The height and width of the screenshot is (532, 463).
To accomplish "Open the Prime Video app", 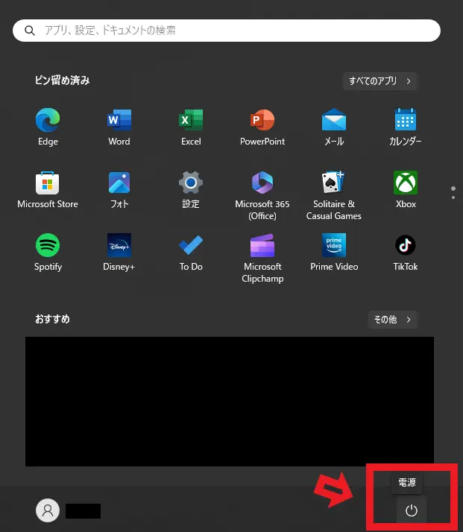I will [334, 245].
